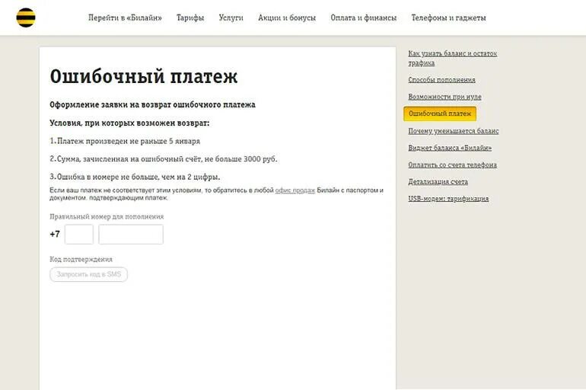
Task: Click 'Условия, при которых возможен возврат:' text
Action: [x=129, y=123]
